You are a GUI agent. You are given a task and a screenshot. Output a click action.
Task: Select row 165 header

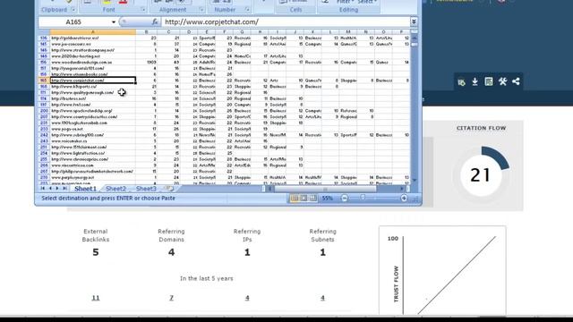44,80
